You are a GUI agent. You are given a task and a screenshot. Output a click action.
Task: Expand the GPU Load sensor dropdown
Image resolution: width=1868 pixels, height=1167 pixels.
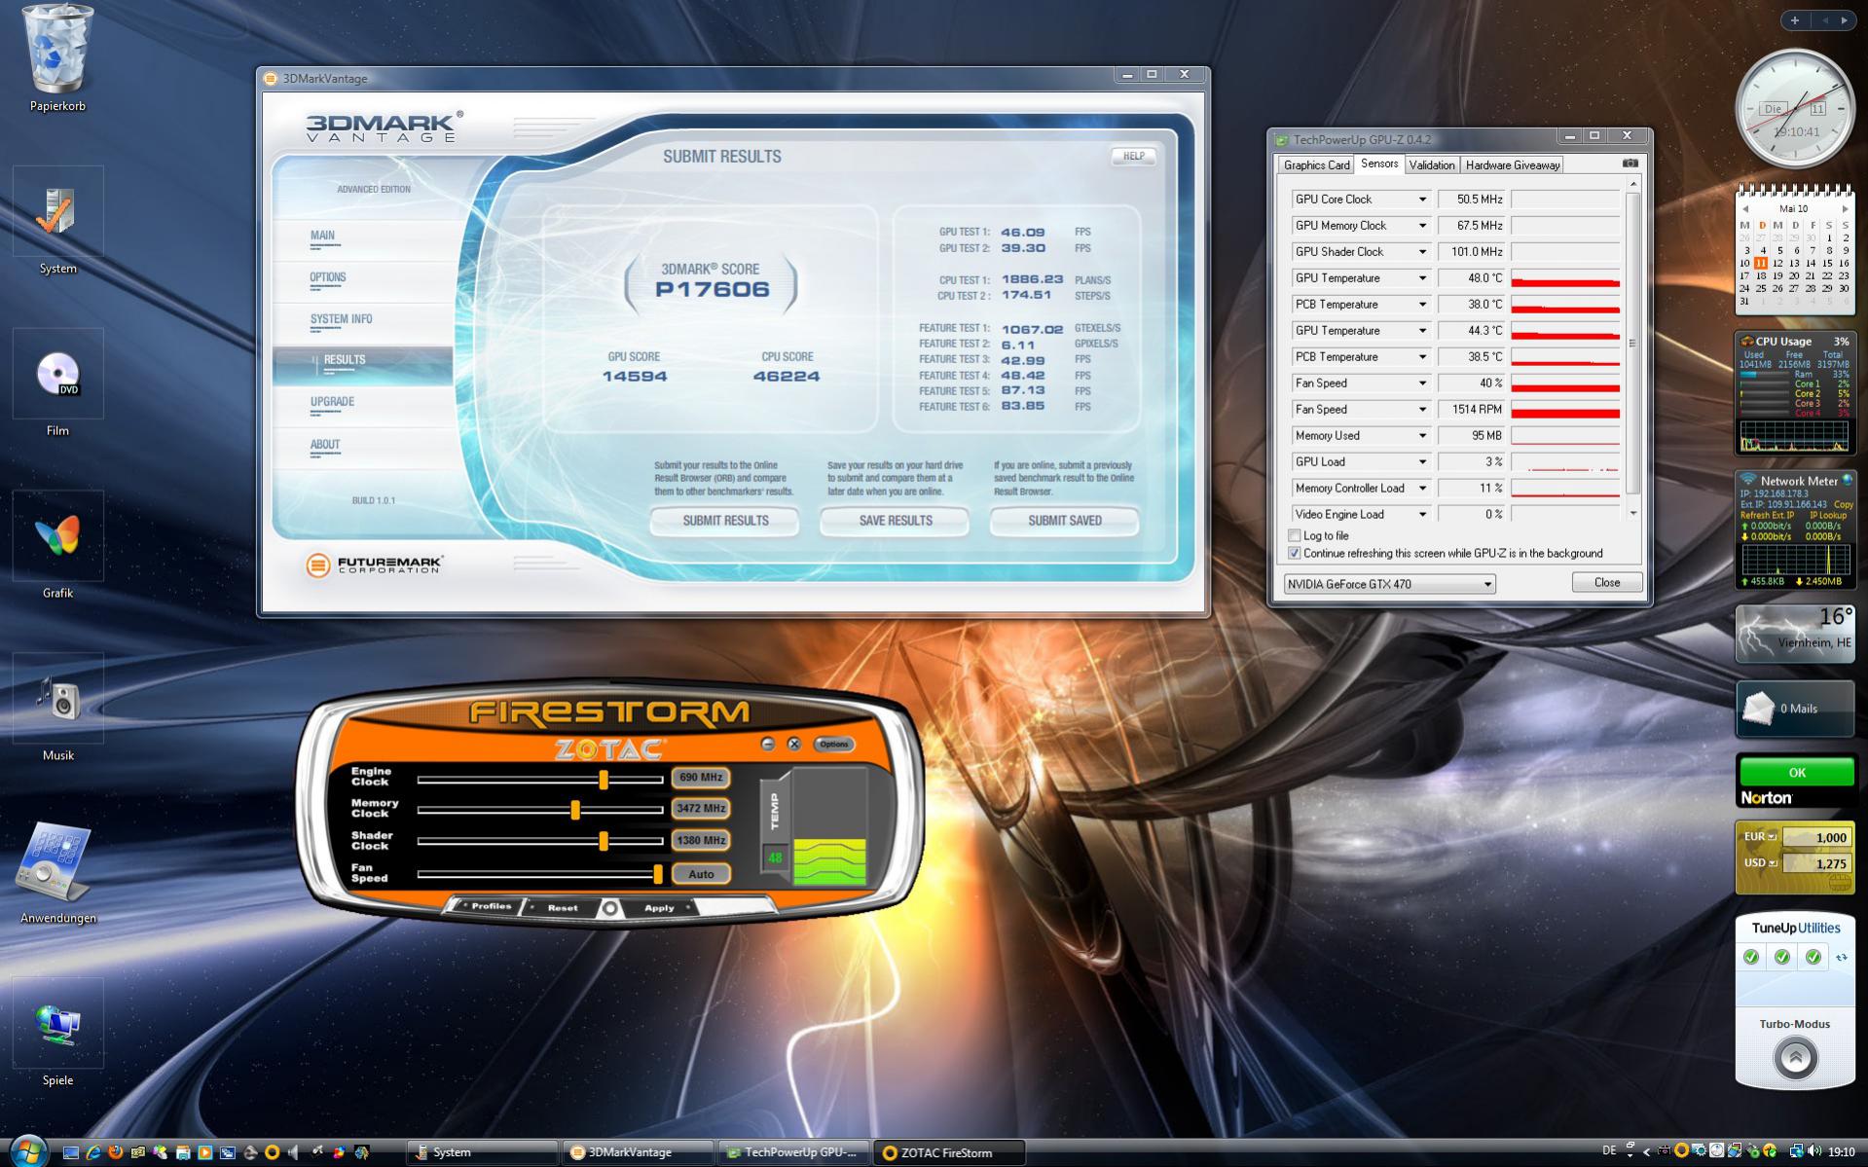tap(1422, 462)
